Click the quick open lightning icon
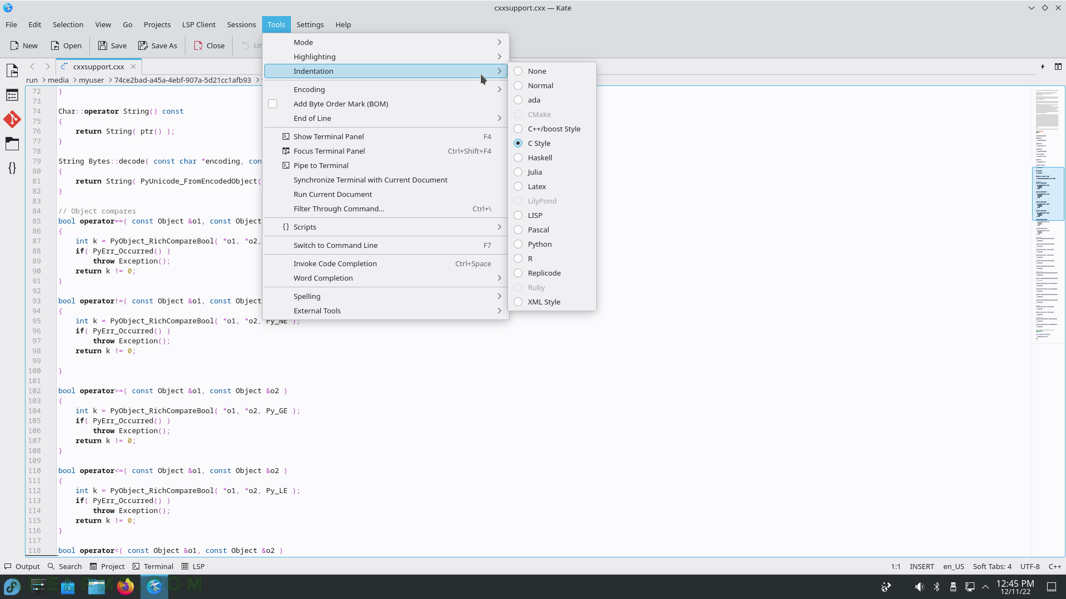The width and height of the screenshot is (1066, 599). tap(1043, 67)
